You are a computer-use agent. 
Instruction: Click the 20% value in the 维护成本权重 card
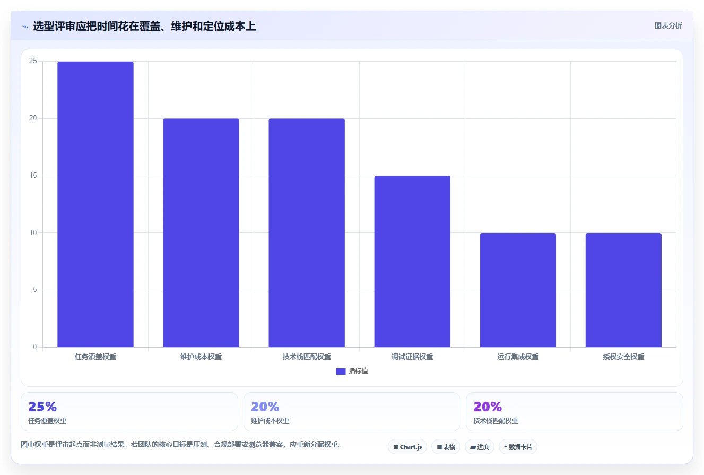[265, 407]
